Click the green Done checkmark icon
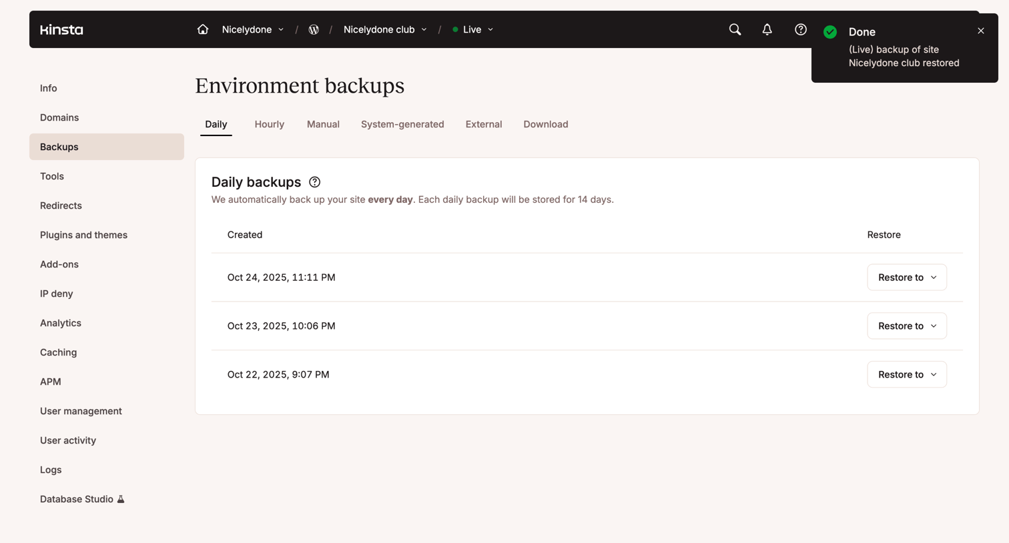 830,32
